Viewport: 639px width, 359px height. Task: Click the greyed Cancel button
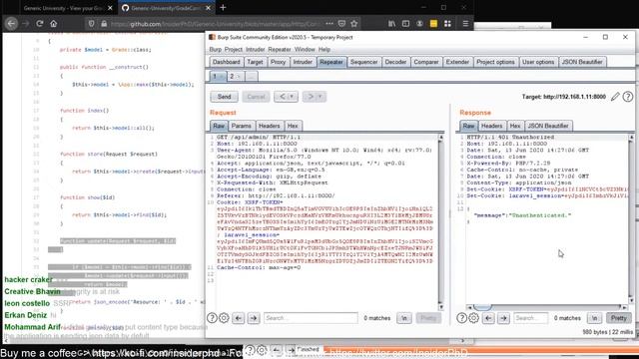(x=256, y=97)
